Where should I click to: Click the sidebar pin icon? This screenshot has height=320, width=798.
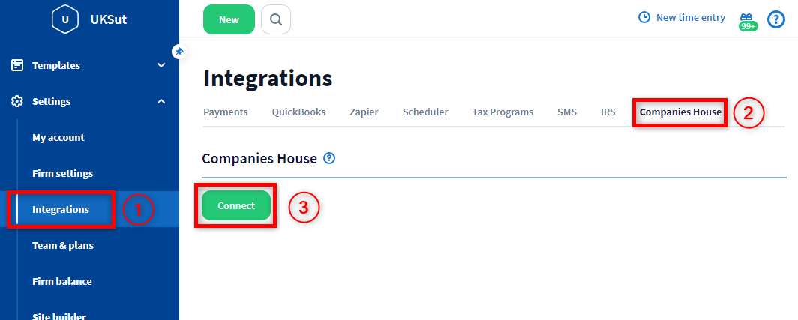178,52
